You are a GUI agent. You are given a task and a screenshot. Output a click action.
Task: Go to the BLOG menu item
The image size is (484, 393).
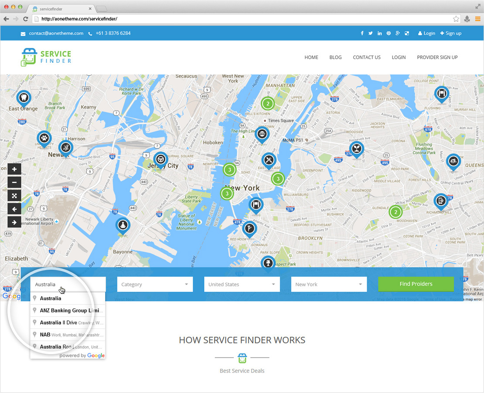click(335, 58)
